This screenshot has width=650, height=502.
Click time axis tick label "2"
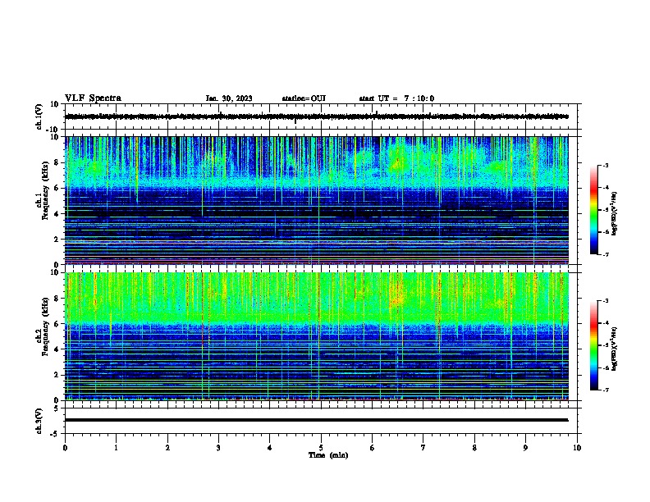click(x=167, y=448)
